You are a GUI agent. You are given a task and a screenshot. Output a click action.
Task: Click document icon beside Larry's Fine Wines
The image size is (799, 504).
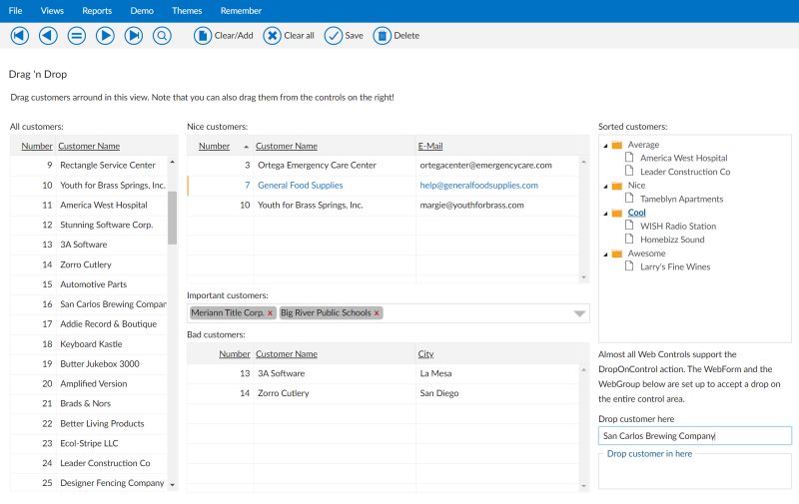[x=629, y=265]
